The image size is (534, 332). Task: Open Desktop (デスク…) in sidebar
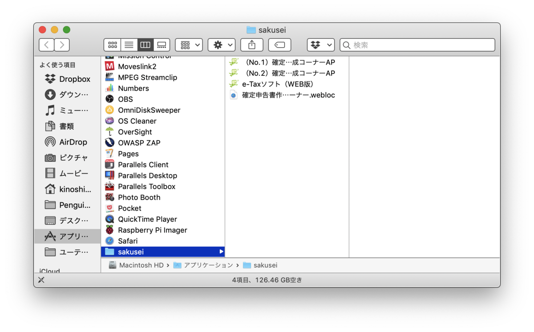tap(67, 221)
